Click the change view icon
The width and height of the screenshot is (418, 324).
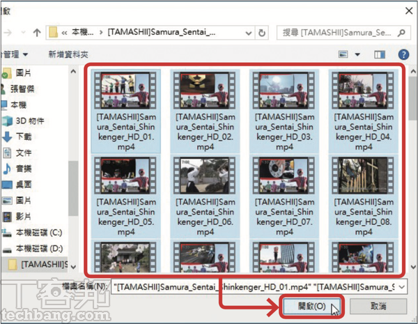pyautogui.click(x=343, y=54)
